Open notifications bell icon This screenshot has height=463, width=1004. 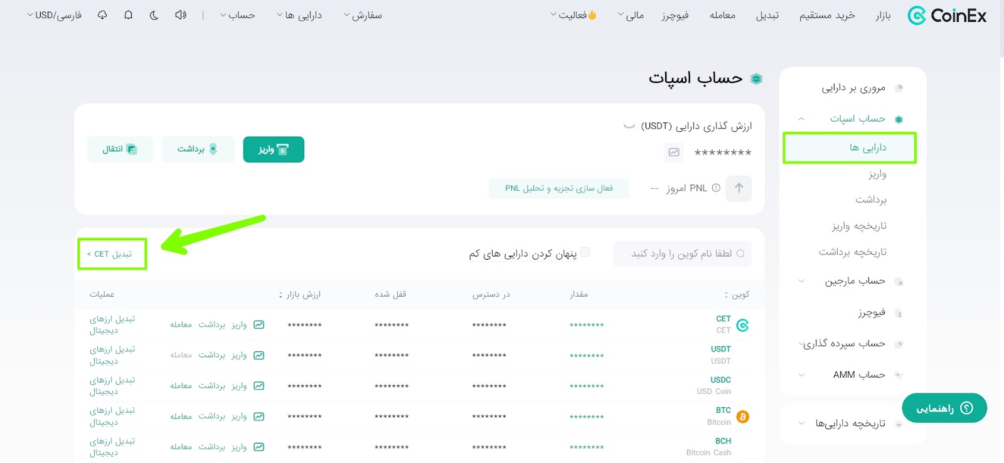click(129, 15)
